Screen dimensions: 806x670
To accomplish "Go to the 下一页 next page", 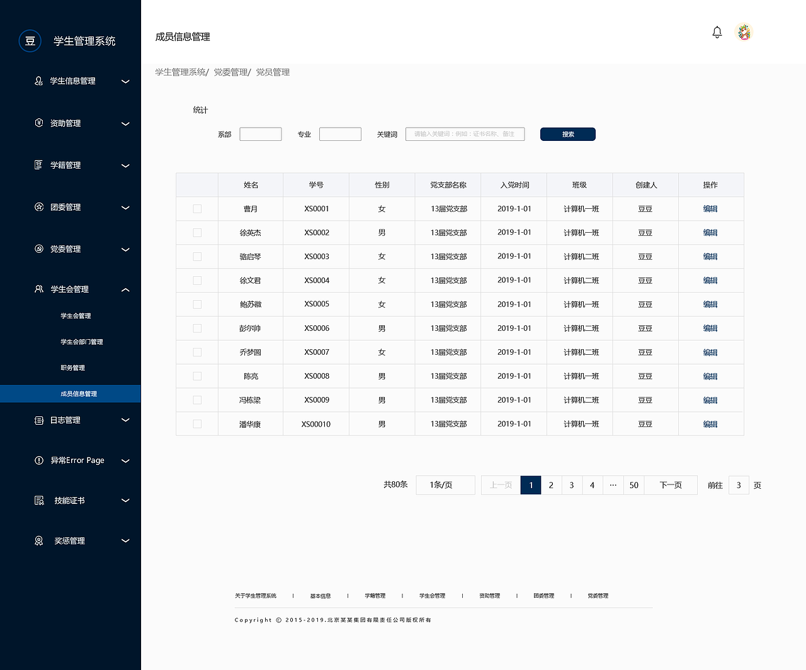I will pos(671,485).
